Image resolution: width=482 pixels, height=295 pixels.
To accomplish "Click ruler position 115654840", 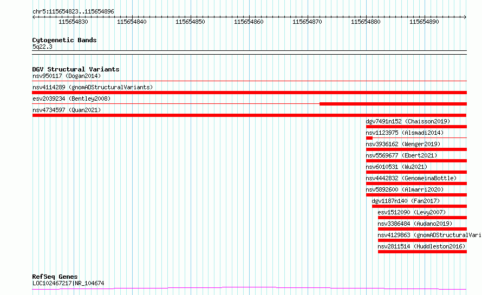I will click(132, 22).
